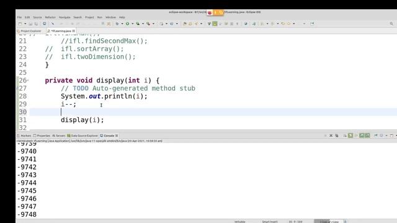Click the Coverage run icon
The width and height of the screenshot is (397, 223).
138,24
